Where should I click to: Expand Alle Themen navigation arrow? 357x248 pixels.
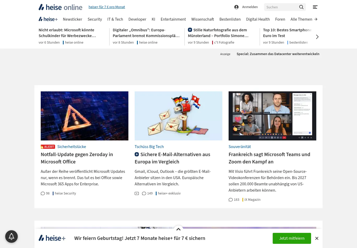click(316, 19)
